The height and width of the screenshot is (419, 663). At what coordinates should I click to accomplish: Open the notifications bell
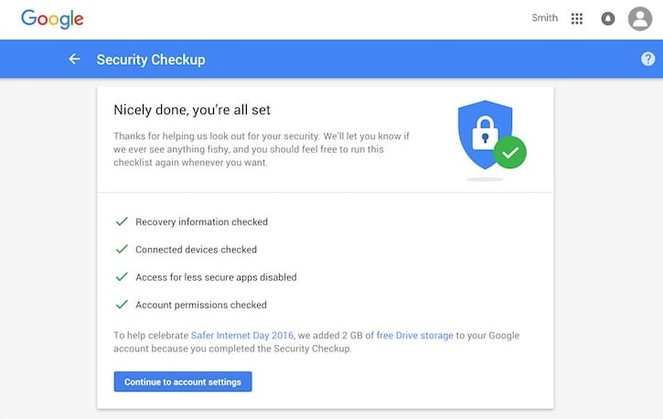tap(608, 18)
